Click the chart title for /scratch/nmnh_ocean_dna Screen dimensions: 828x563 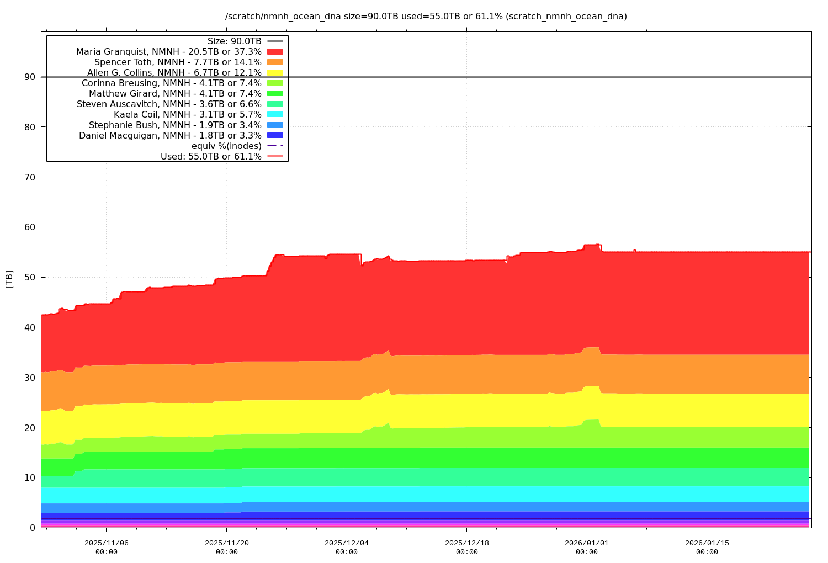pos(426,17)
